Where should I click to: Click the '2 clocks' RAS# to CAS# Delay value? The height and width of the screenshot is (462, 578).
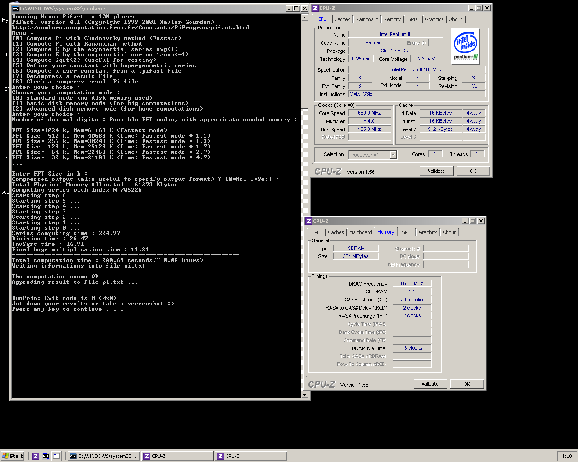click(412, 308)
